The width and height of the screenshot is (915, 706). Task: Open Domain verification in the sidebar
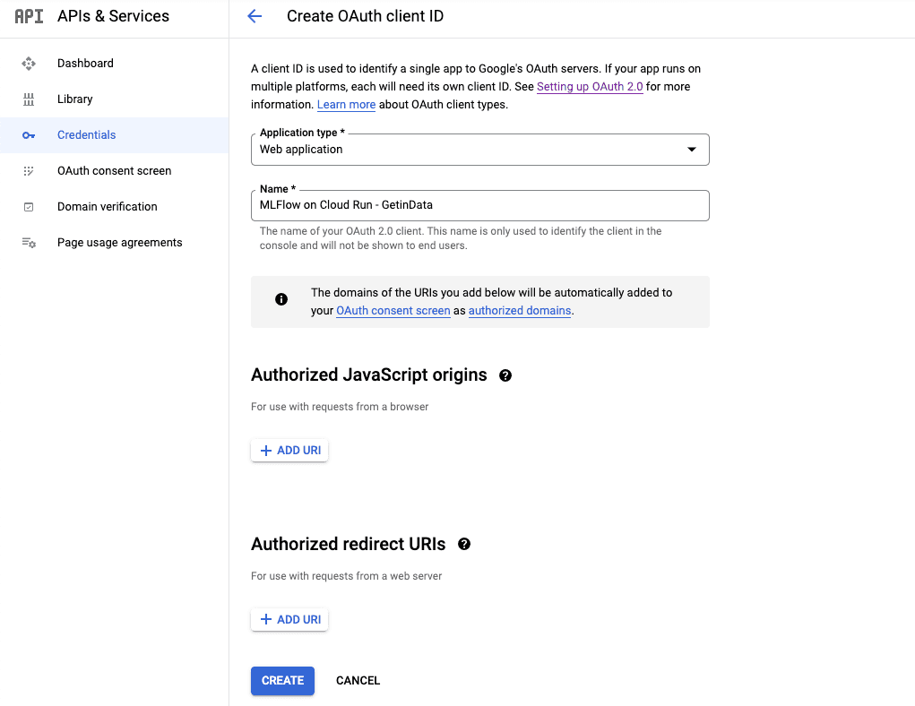click(x=115, y=207)
